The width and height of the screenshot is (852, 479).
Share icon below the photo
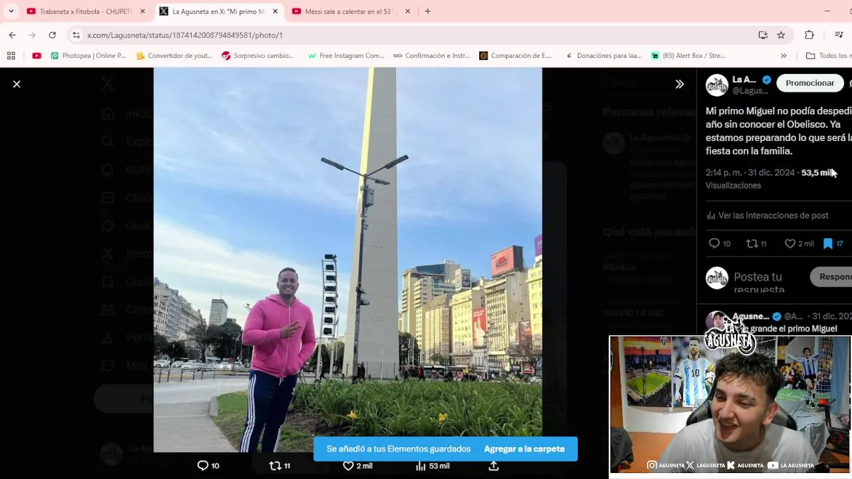click(x=493, y=466)
